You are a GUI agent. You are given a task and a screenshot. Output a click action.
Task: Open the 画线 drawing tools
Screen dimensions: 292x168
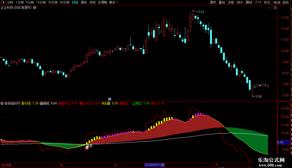coord(249,2)
